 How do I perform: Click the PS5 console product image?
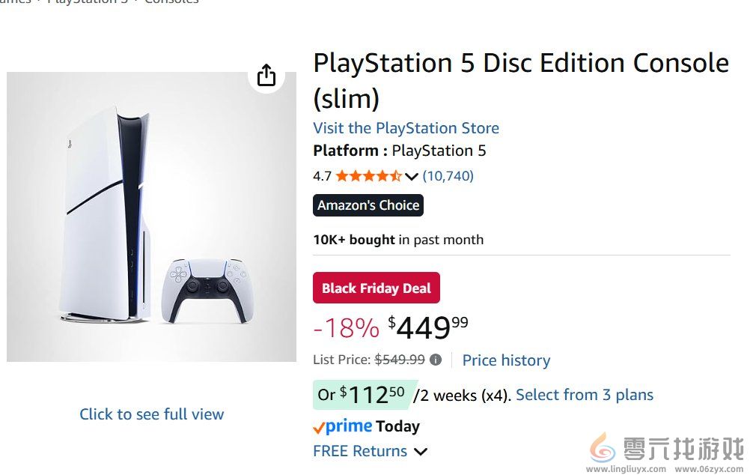[x=152, y=217]
